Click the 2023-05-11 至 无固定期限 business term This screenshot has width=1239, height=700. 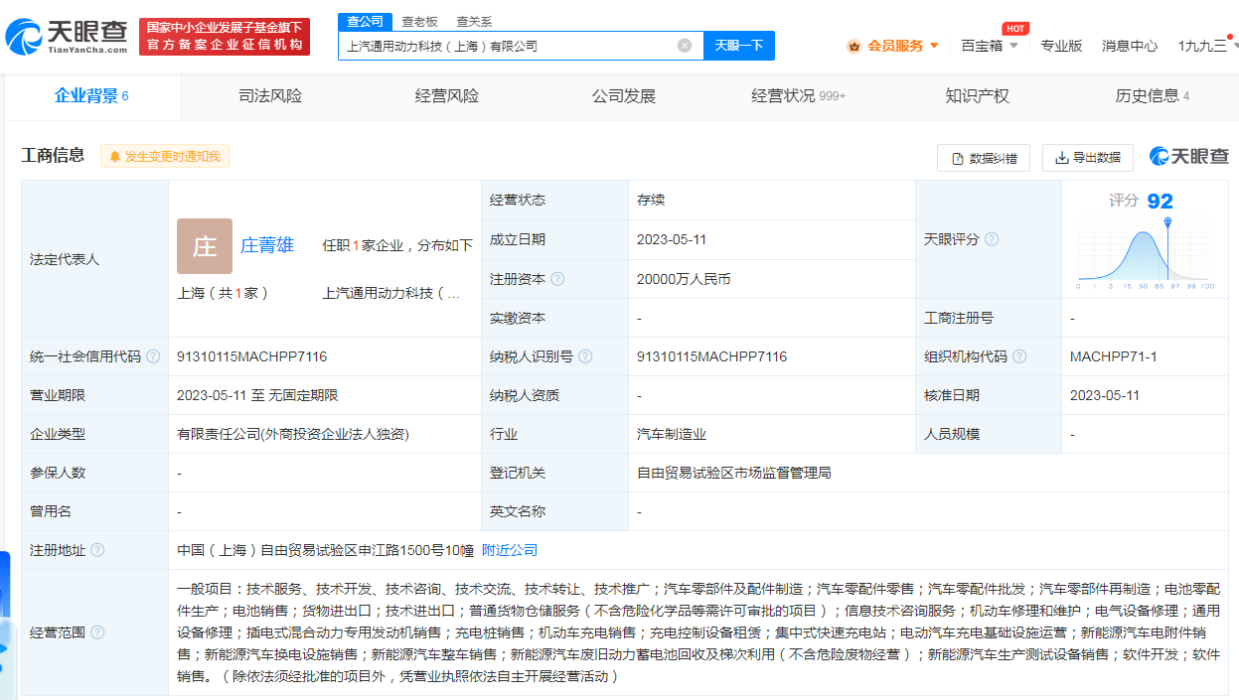[x=257, y=395]
